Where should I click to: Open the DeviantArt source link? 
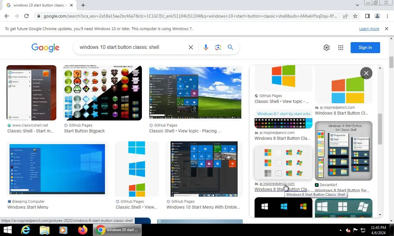[328, 185]
